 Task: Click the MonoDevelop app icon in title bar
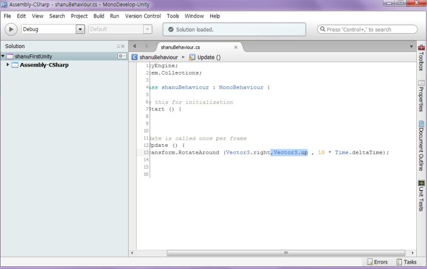coord(4,5)
